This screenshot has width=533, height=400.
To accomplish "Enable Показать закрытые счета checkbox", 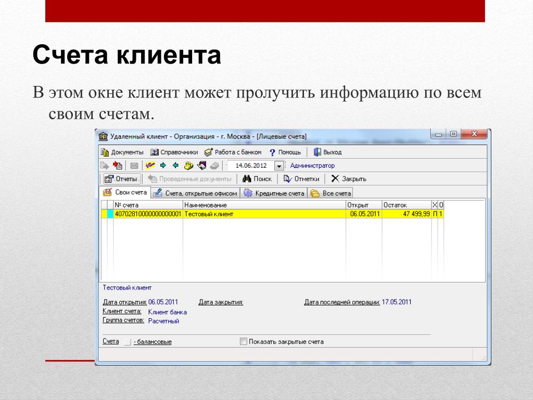I will pyautogui.click(x=244, y=342).
